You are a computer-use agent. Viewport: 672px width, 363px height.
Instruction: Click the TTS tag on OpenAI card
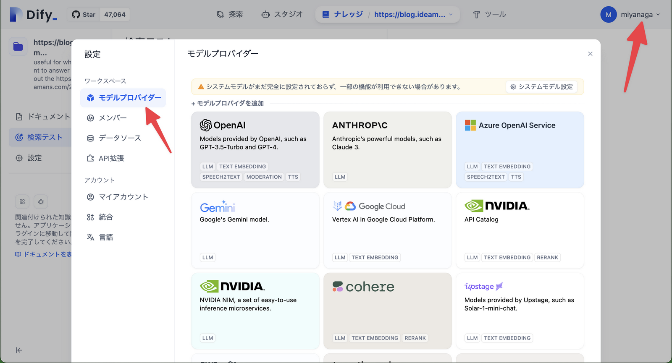click(293, 177)
